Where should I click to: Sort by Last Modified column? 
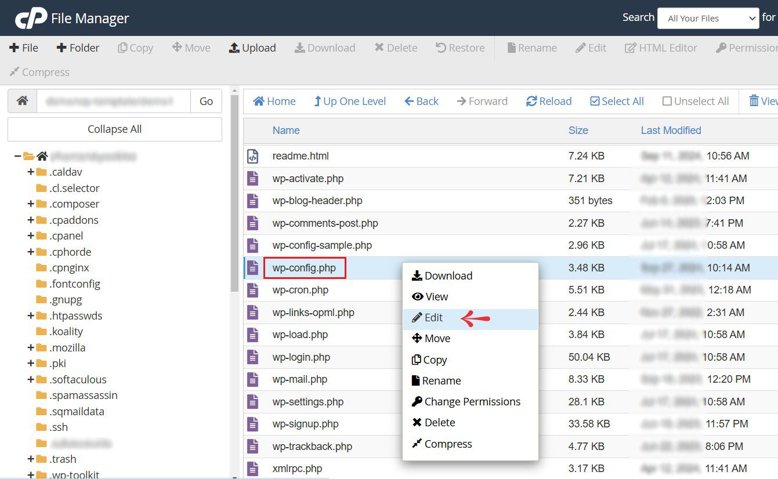coord(671,130)
